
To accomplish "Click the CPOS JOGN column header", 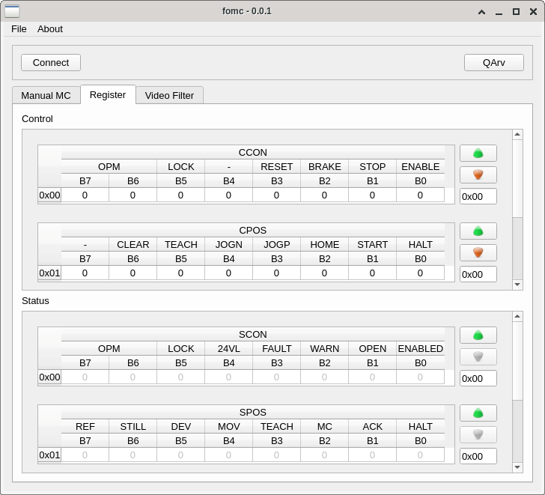I will click(228, 244).
